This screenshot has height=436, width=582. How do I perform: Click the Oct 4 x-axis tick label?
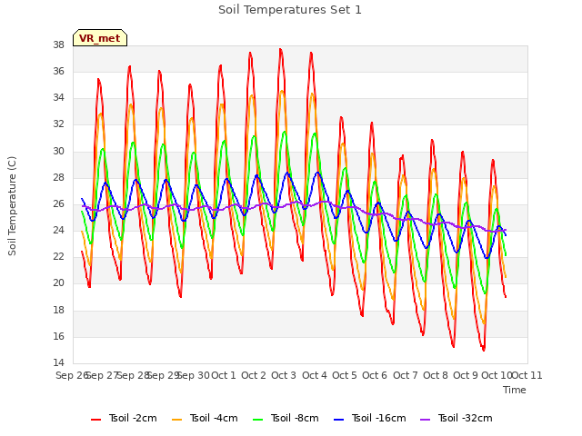pyautogui.click(x=315, y=375)
